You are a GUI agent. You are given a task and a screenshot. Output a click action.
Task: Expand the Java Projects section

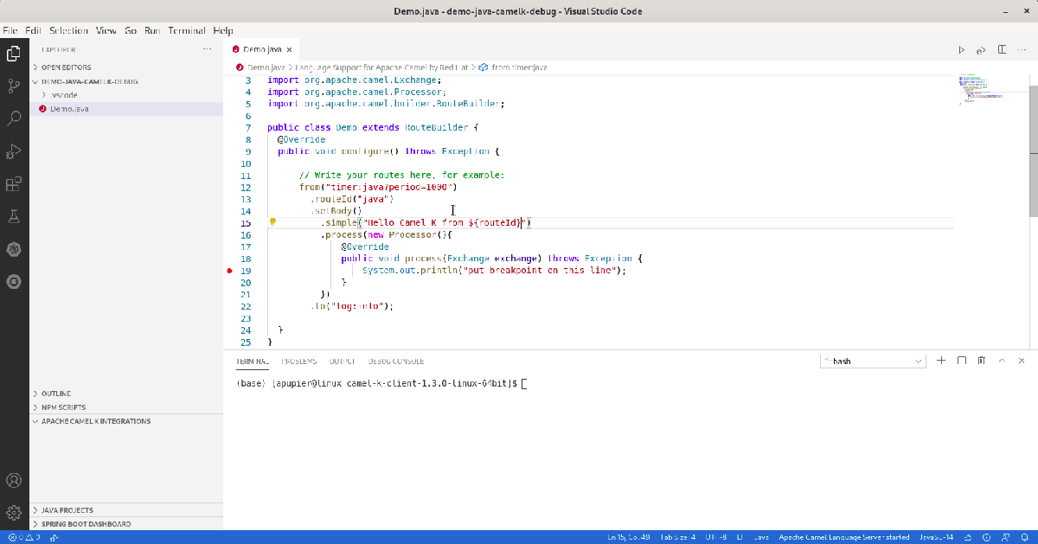point(126,510)
